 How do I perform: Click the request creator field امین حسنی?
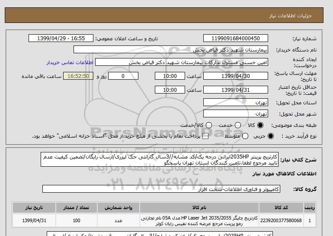tap(182, 62)
